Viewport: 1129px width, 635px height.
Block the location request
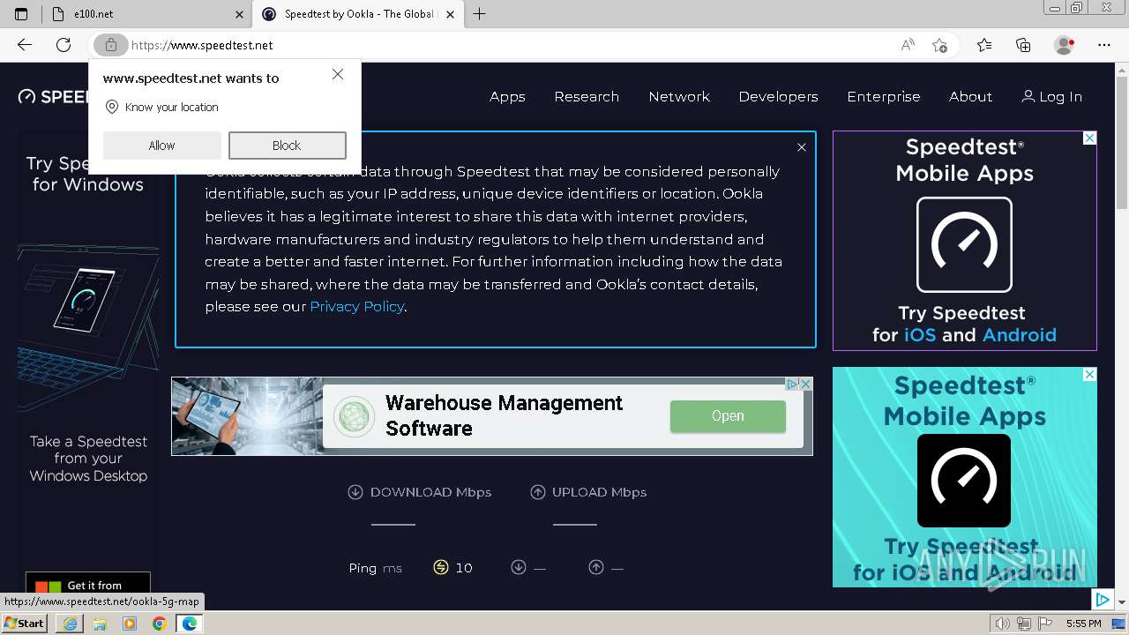pyautogui.click(x=287, y=146)
